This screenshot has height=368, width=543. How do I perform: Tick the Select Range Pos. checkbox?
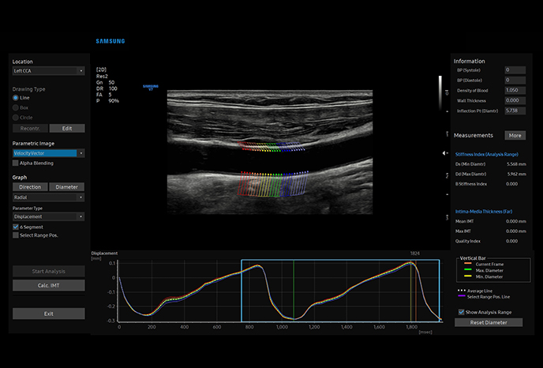pyautogui.click(x=16, y=235)
